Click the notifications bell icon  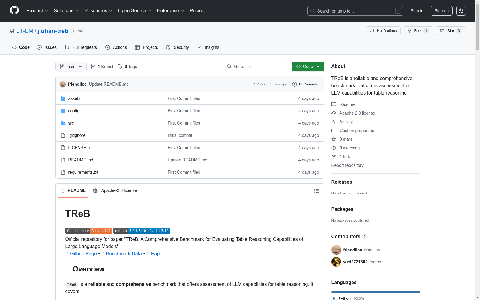point(372,31)
